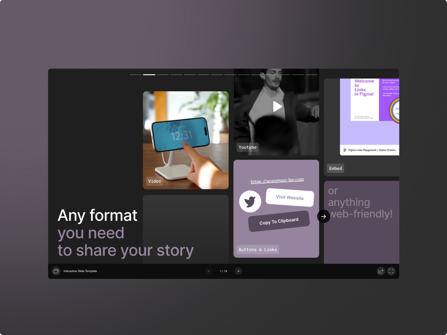Image resolution: width=447 pixels, height=335 pixels.
Task: Play the Youtube video with the play button
Action: (x=277, y=106)
